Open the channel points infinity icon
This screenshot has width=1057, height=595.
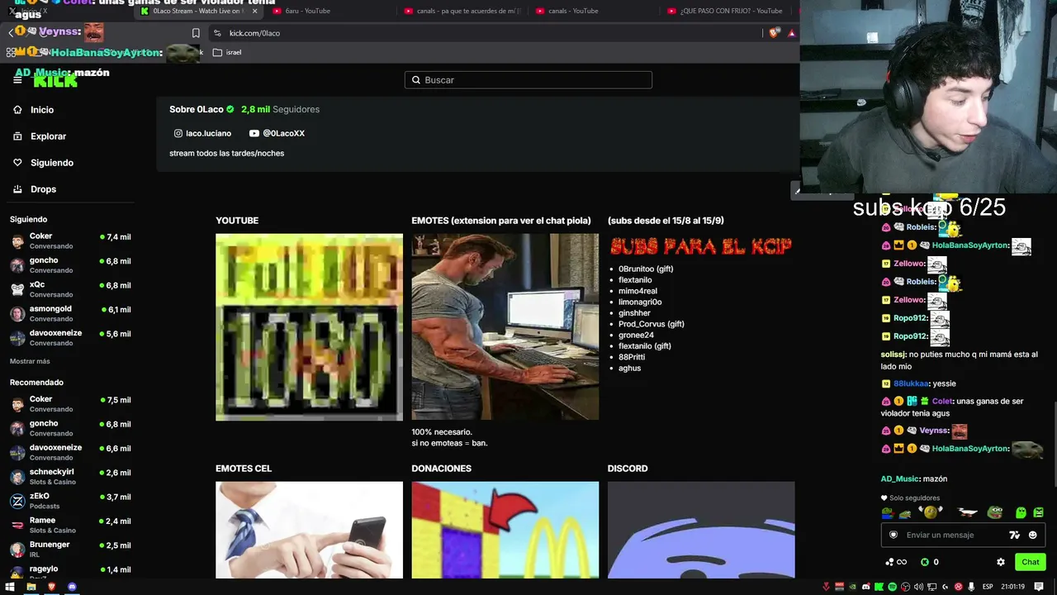click(x=896, y=562)
